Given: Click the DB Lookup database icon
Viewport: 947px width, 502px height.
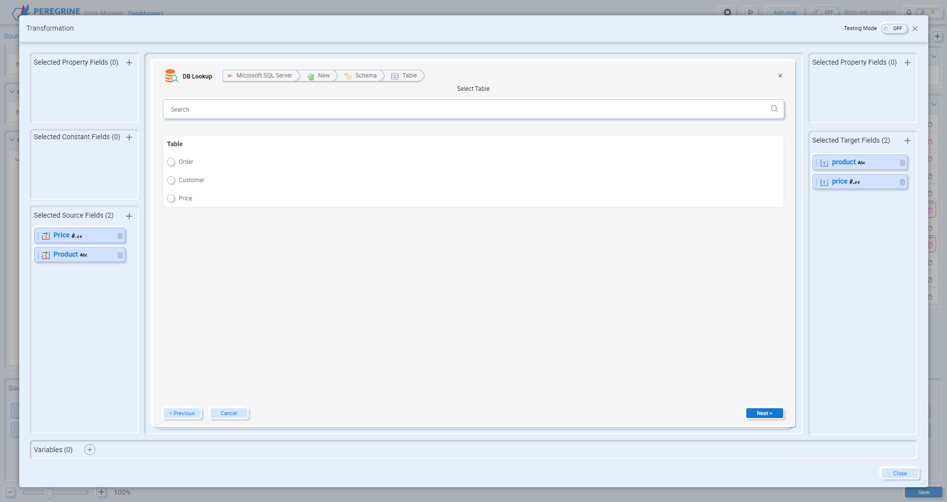Looking at the screenshot, I should [x=171, y=76].
